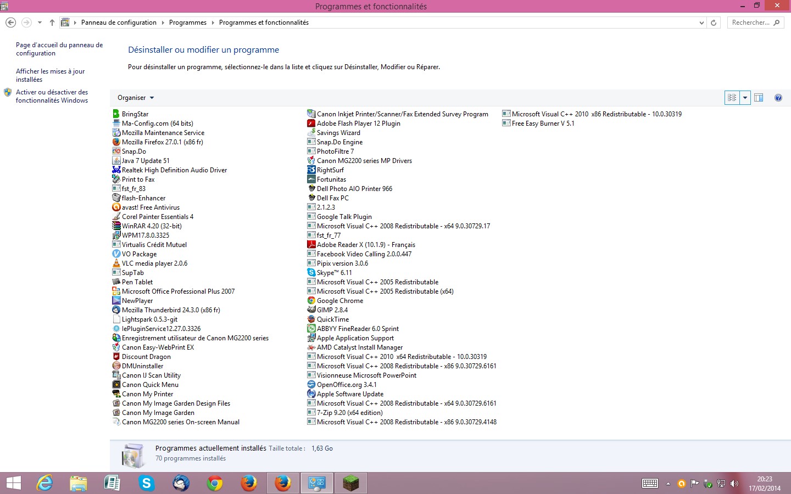Select ABBYY FineReader 6.0 Sprint entry

click(358, 329)
